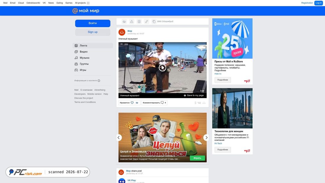Screen dimensions: 325x183
Task: Click the ad link chain icon
Action: pos(147,21)
